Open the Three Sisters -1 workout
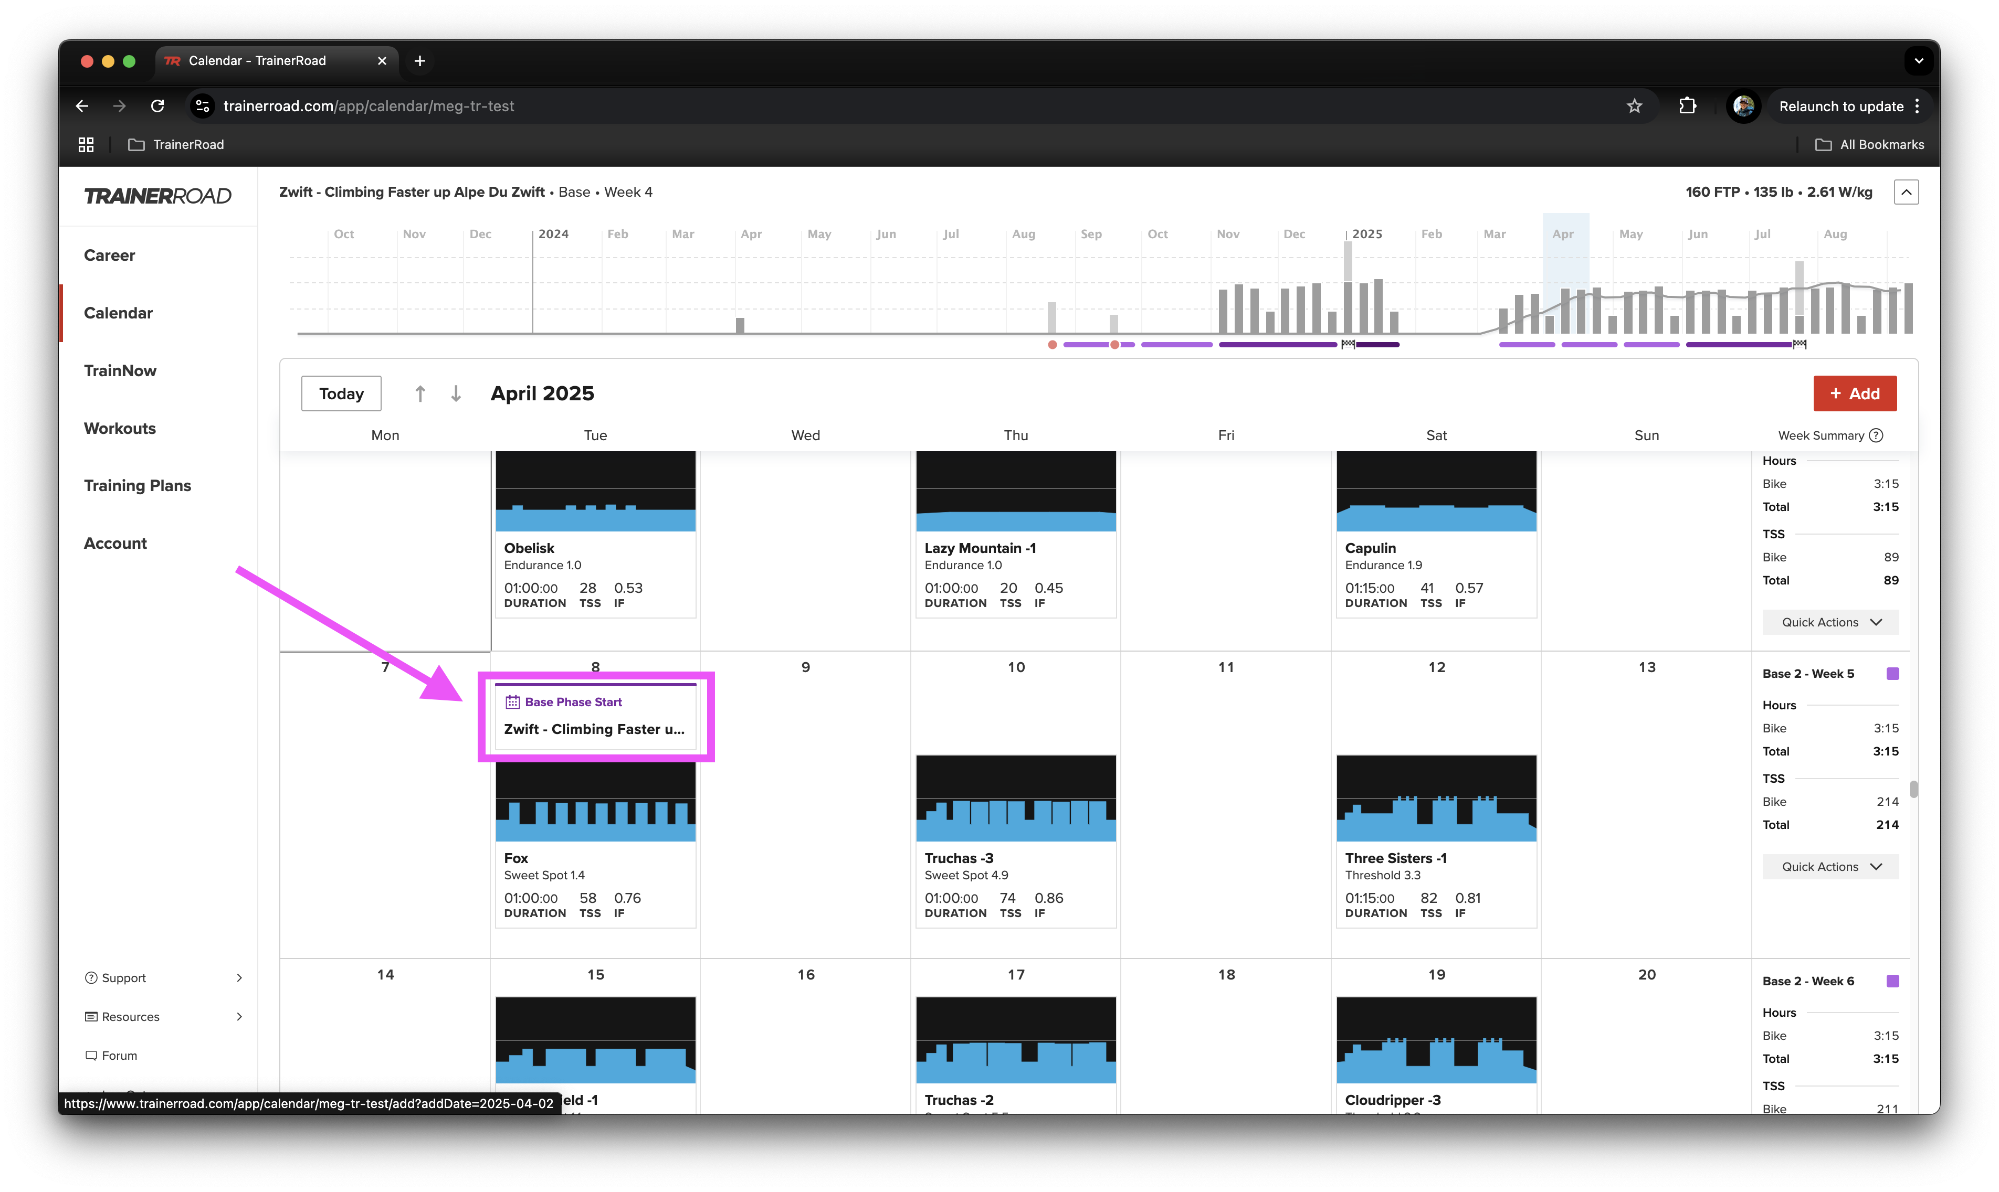This screenshot has height=1192, width=1999. pyautogui.click(x=1436, y=842)
